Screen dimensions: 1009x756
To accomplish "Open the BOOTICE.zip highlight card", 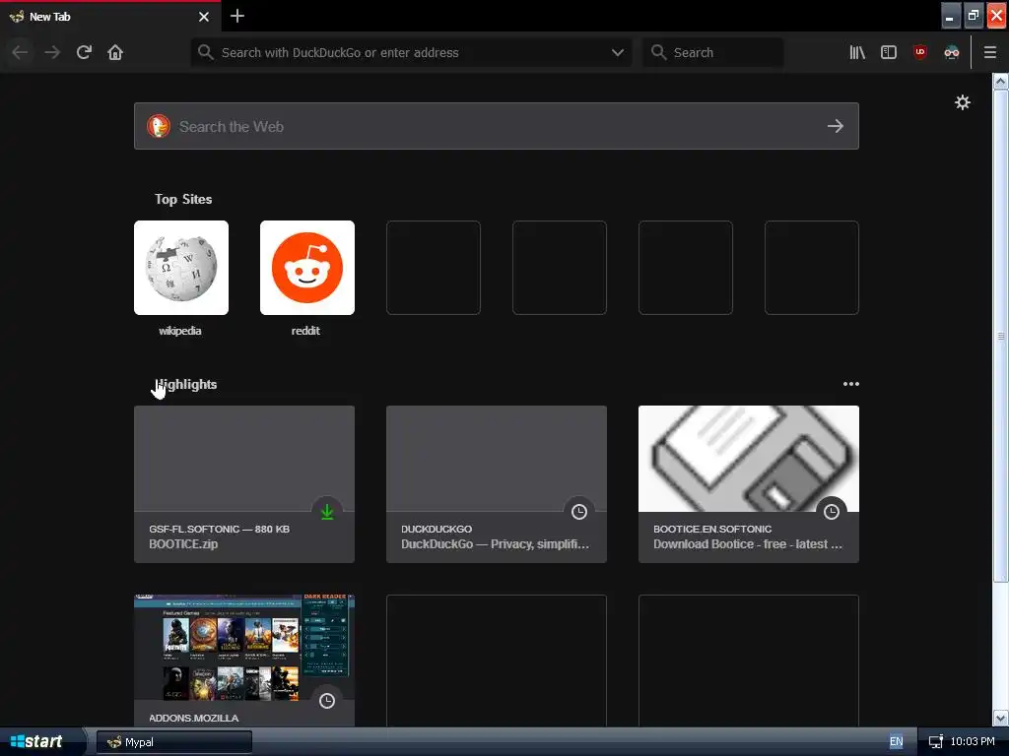I will point(244,484).
